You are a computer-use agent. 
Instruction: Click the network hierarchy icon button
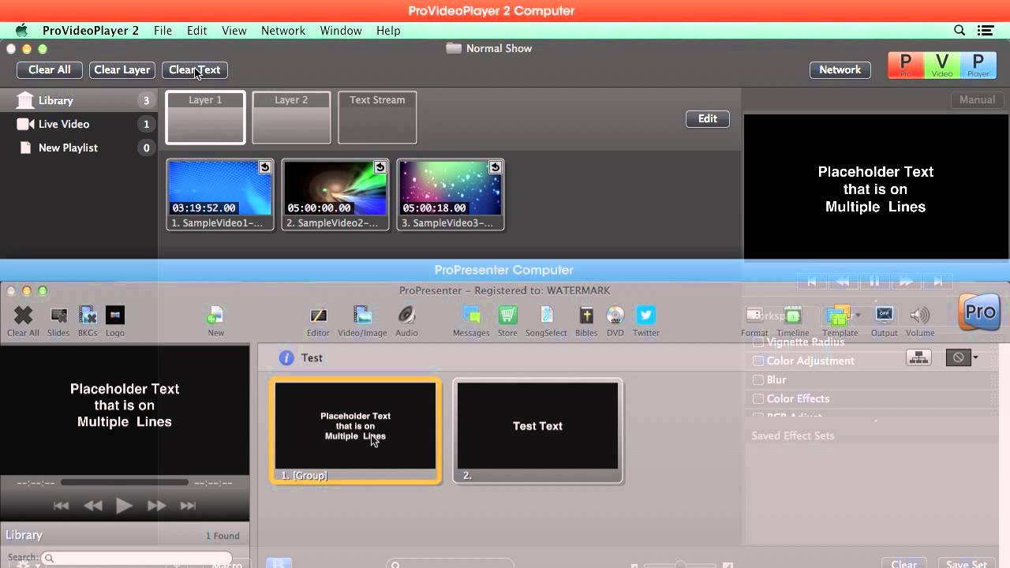pyautogui.click(x=918, y=357)
